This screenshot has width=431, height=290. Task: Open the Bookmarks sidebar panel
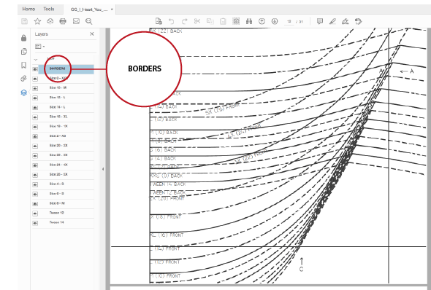tap(23, 65)
